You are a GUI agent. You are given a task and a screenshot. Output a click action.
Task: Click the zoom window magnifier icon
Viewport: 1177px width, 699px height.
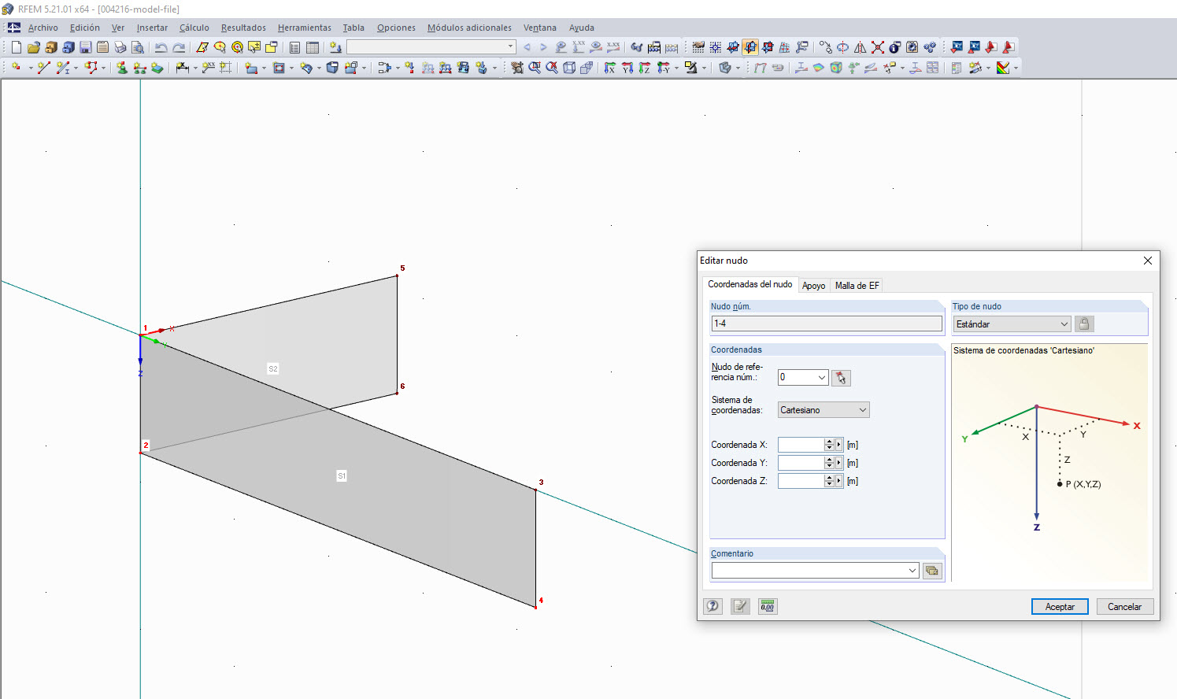[x=535, y=68]
